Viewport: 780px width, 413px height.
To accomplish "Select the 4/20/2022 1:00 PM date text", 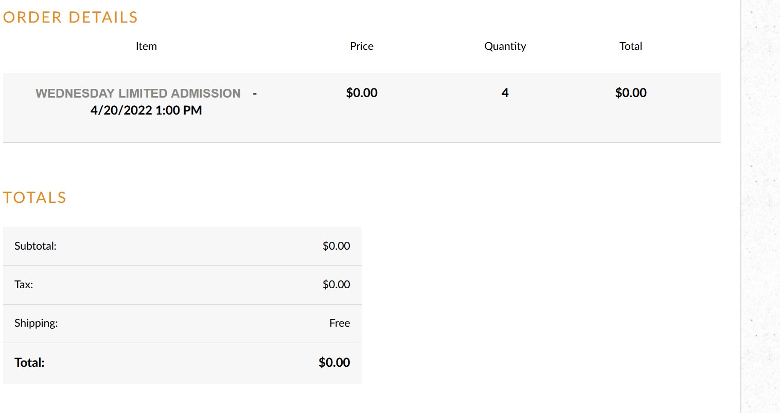I will (146, 110).
